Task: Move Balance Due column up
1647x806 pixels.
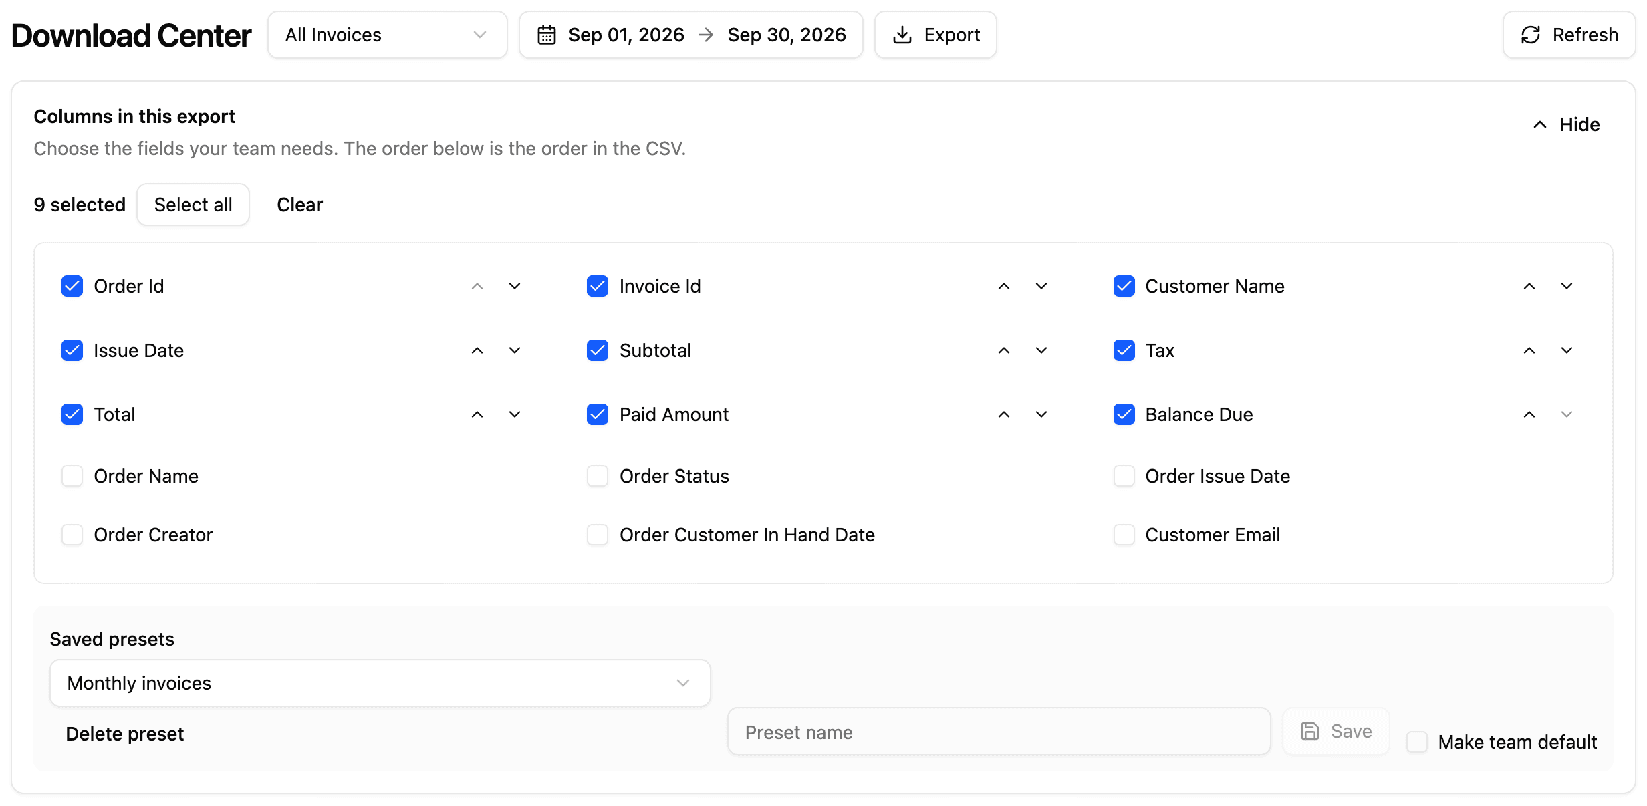Action: pos(1529,414)
